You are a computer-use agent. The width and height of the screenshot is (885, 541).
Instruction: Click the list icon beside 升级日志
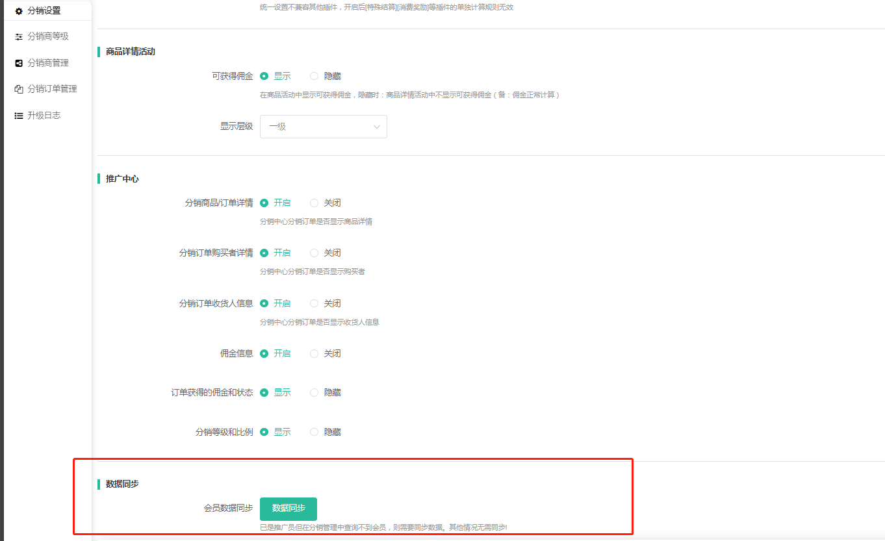pos(19,116)
